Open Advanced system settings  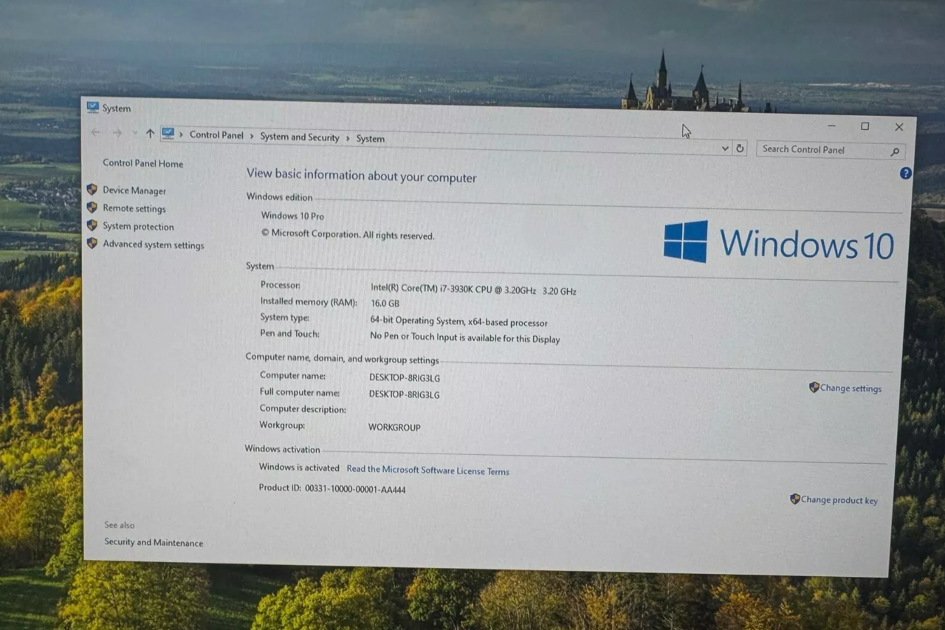pos(154,245)
